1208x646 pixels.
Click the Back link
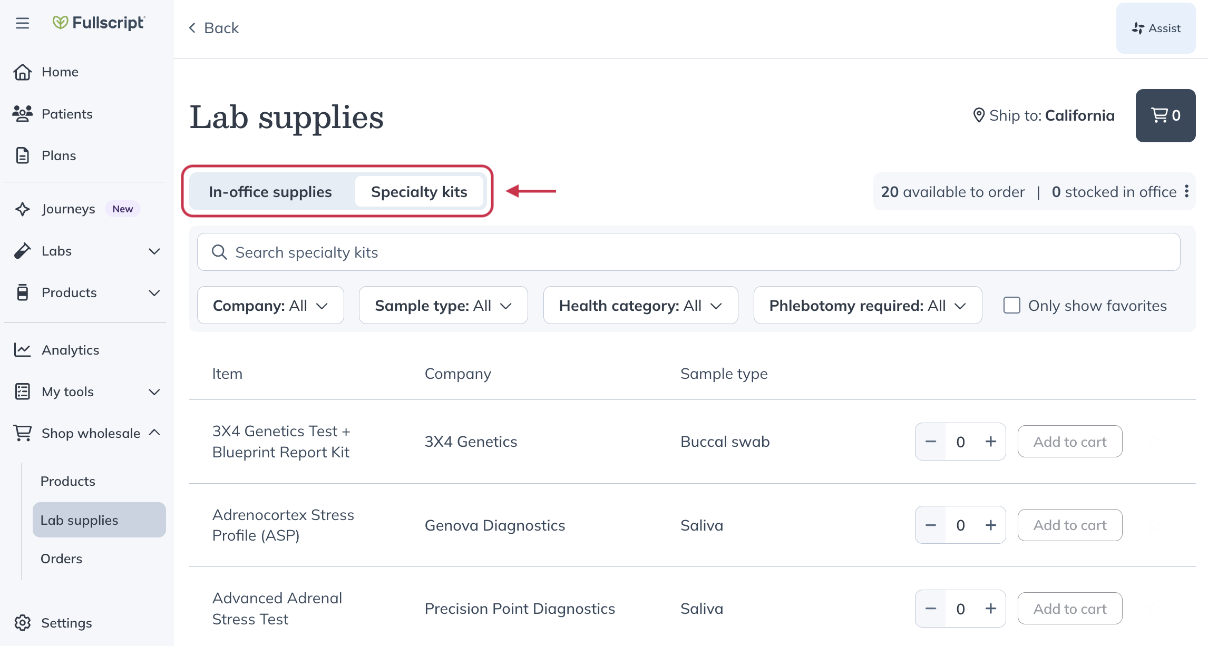pos(213,27)
